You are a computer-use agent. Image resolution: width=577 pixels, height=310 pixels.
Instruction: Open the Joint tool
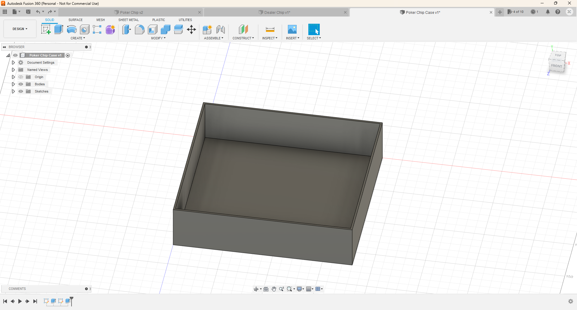click(221, 29)
